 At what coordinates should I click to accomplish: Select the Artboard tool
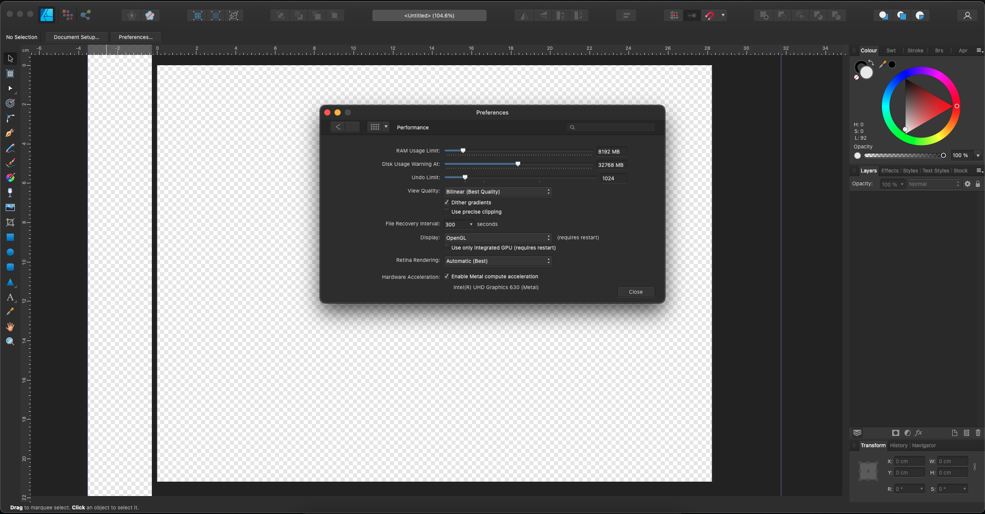click(x=10, y=73)
